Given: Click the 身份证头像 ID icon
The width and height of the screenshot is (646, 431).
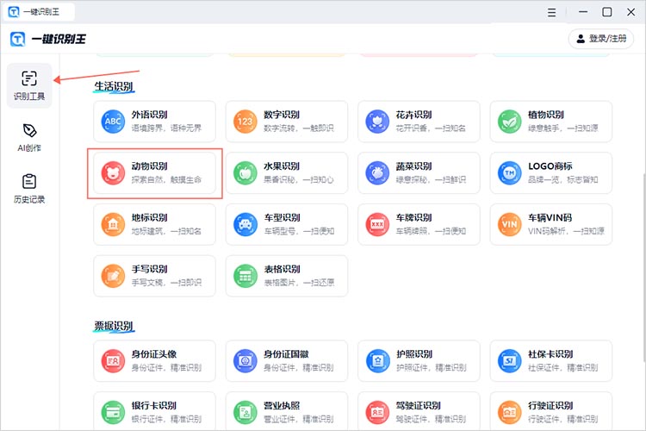Looking at the screenshot, I should click(113, 361).
